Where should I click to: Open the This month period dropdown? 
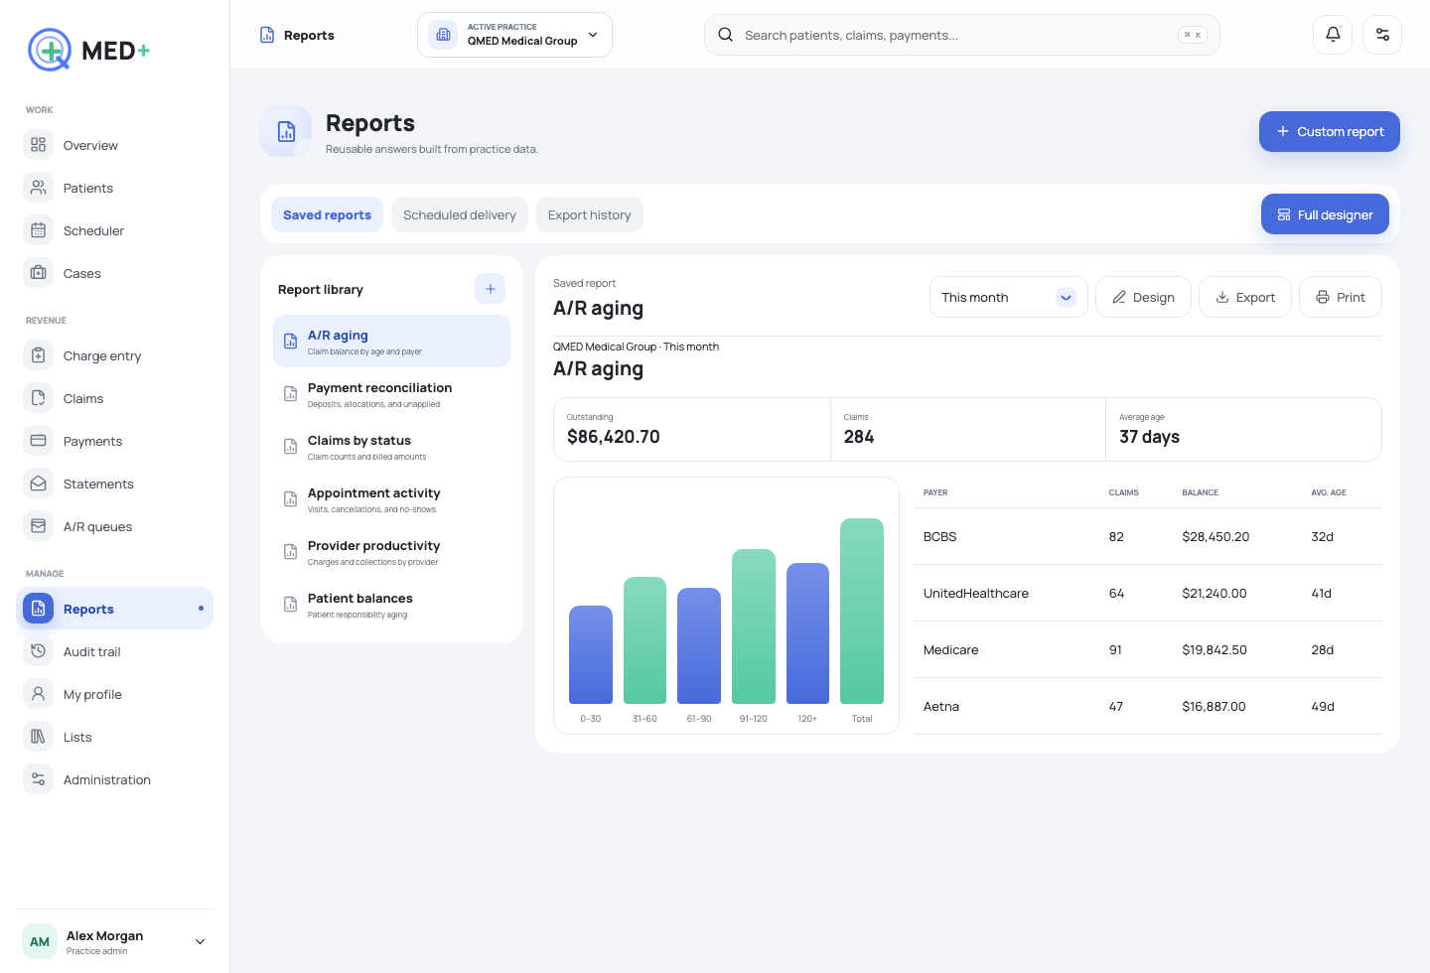1009,297
